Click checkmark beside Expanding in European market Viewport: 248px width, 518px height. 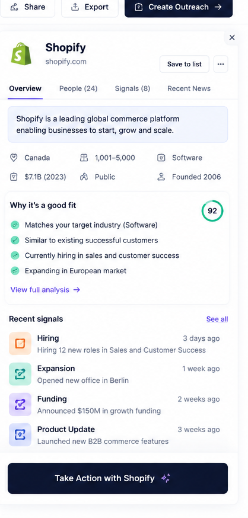tap(15, 271)
